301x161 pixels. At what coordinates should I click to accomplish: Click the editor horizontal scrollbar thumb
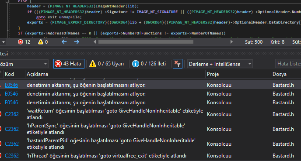(146, 42)
